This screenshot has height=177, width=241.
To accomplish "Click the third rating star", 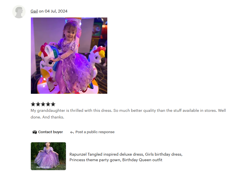I will (x=43, y=104).
